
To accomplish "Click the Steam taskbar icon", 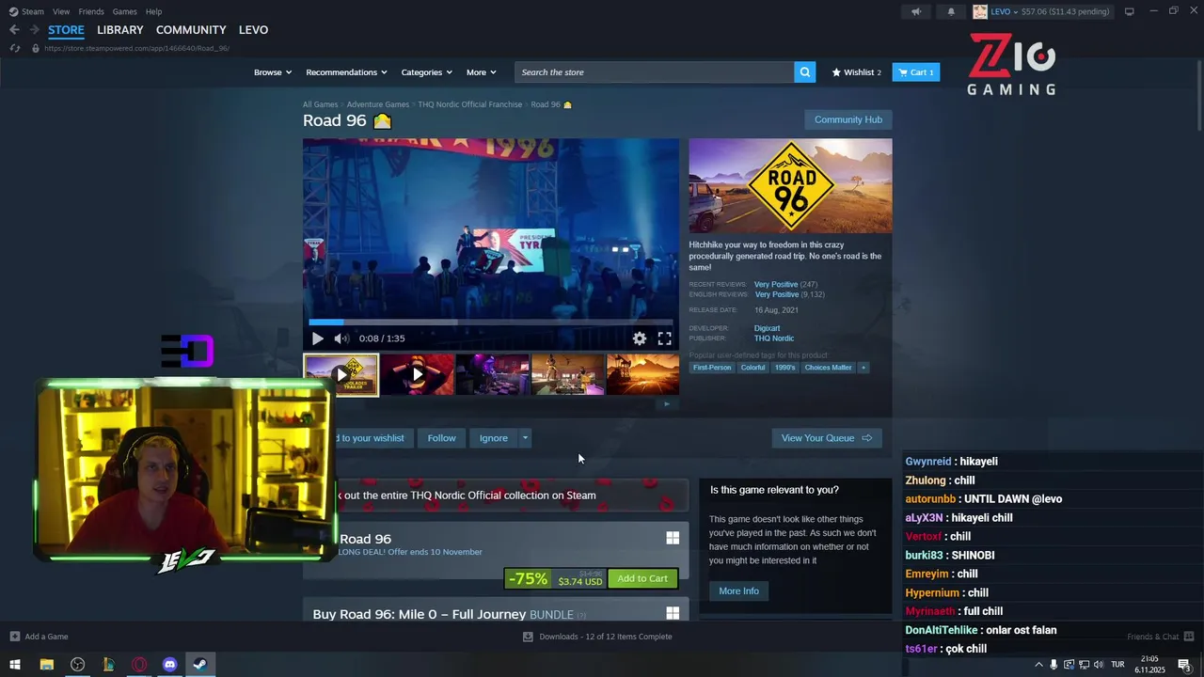I will point(200,665).
